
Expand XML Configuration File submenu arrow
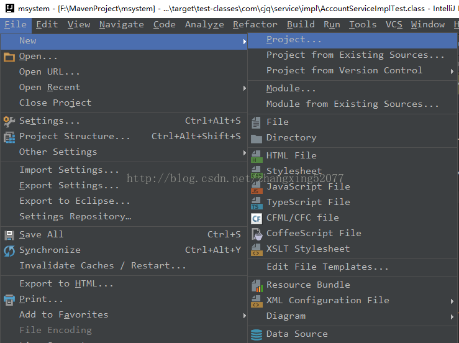click(452, 301)
